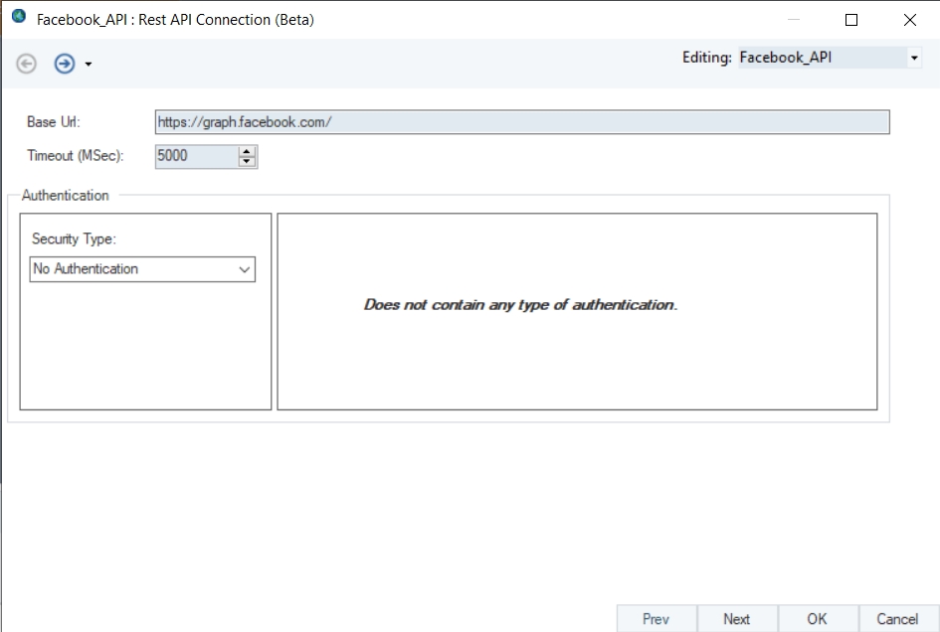The image size is (940, 632).
Task: Open the Security Type dropdown
Action: 142,269
